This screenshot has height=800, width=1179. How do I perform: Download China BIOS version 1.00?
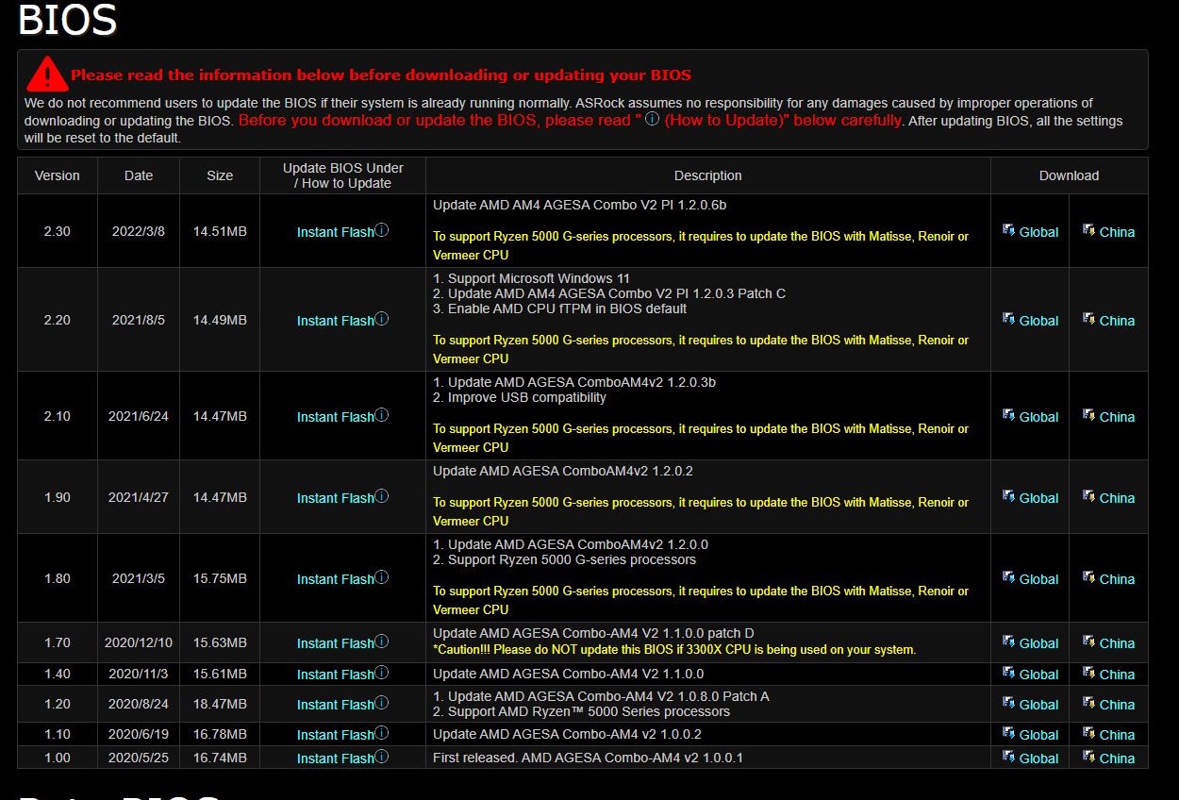[x=1117, y=758]
